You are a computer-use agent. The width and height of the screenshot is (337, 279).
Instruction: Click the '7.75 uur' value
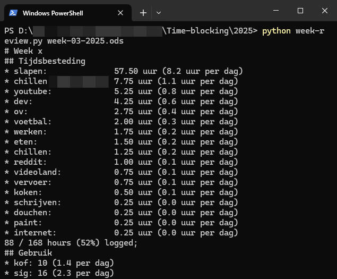click(133, 81)
